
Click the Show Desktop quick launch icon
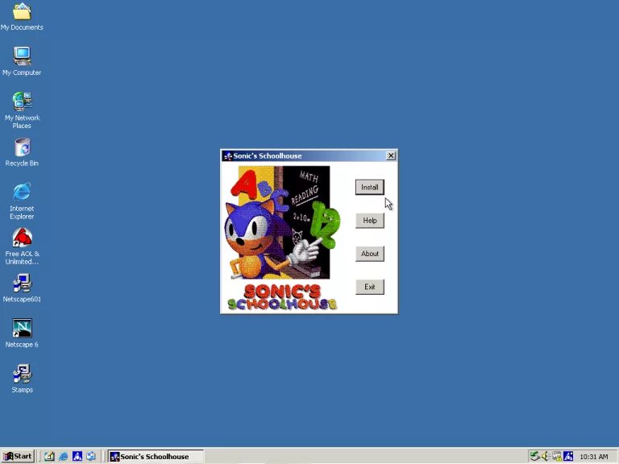[x=49, y=457]
